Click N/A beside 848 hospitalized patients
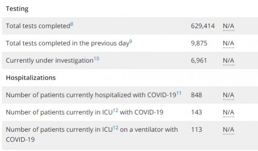This screenshot has height=151, width=258. tap(229, 95)
